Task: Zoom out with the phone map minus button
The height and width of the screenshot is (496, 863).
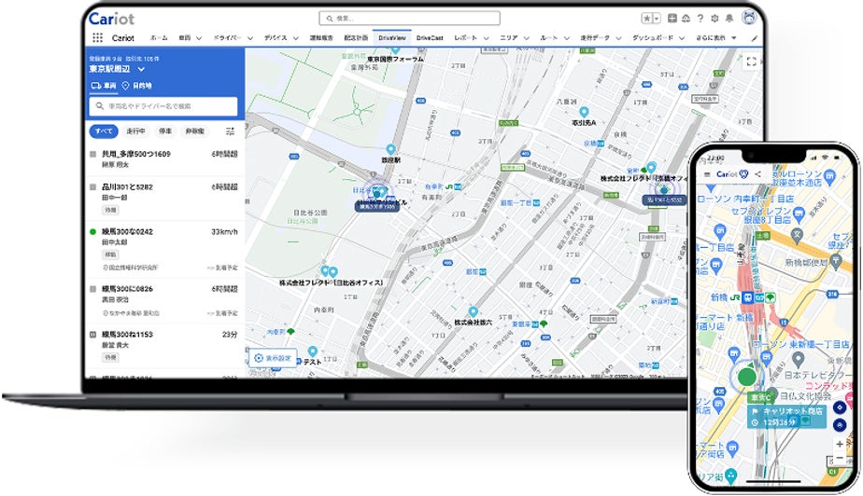Action: 840,458
